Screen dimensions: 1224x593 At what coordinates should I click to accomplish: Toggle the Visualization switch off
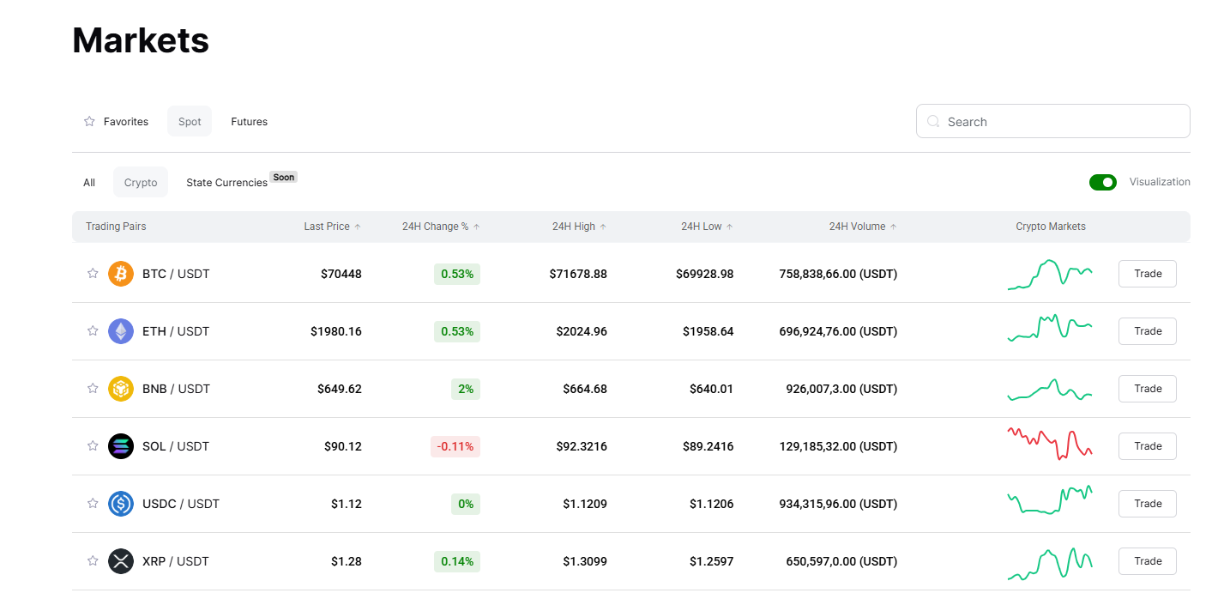pyautogui.click(x=1103, y=182)
